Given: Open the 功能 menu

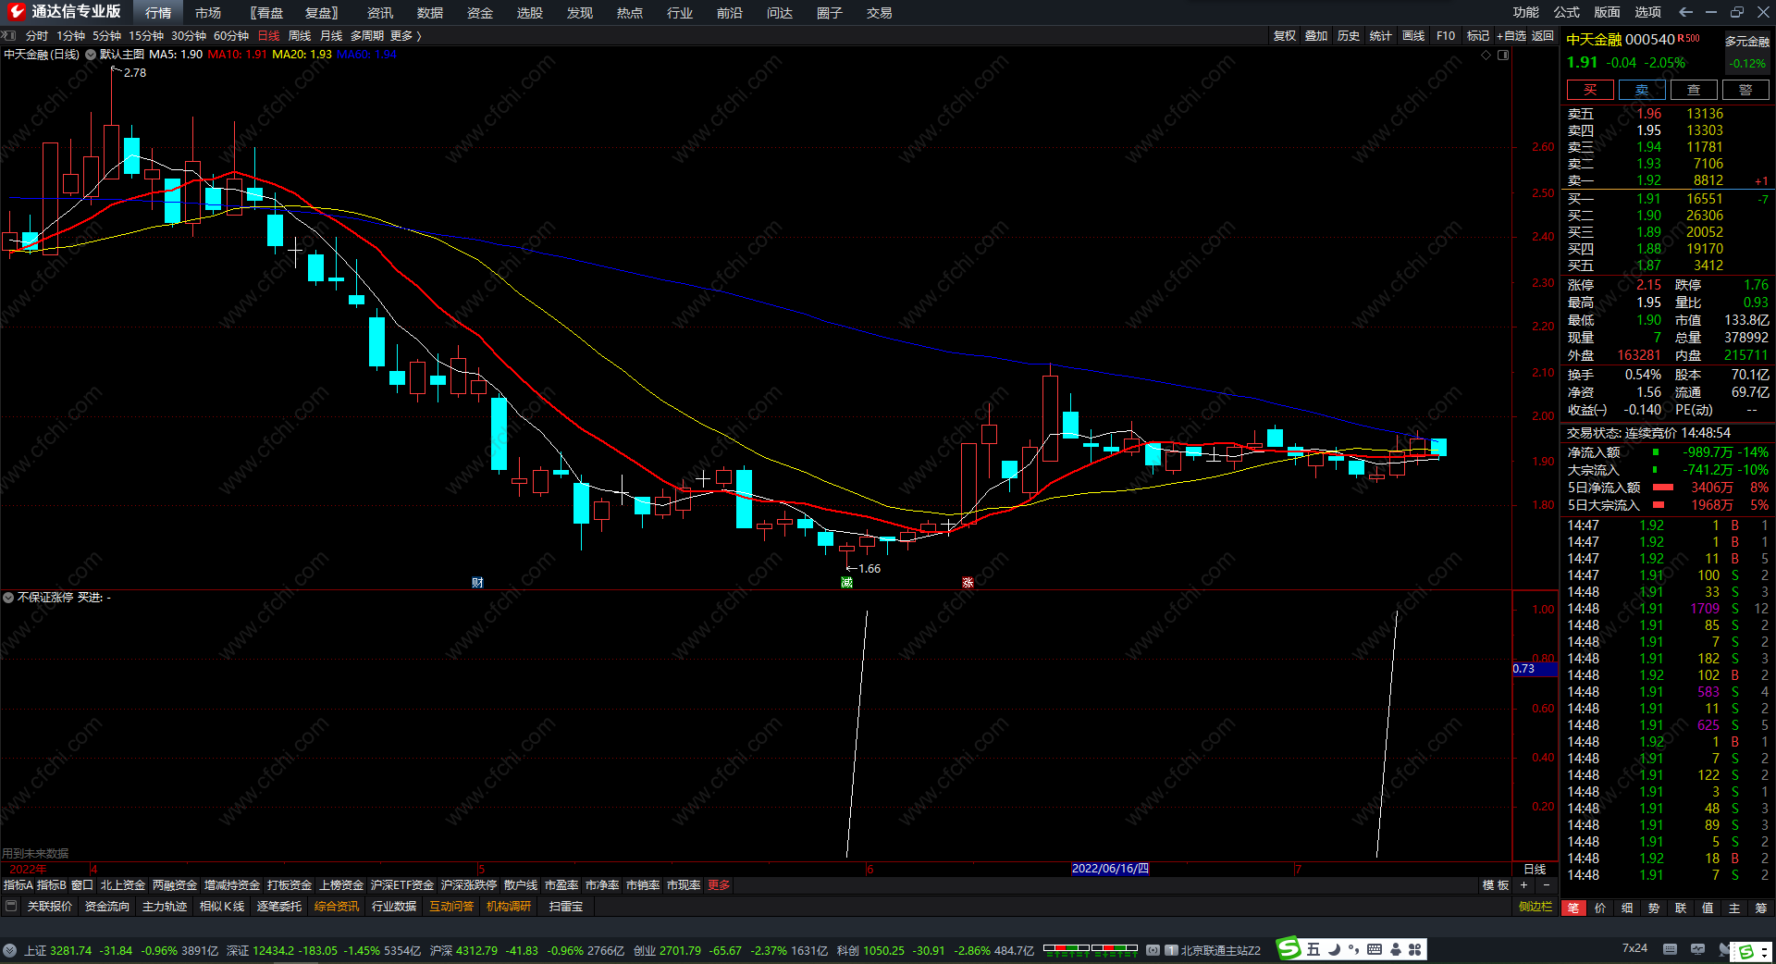Looking at the screenshot, I should click(x=1526, y=12).
